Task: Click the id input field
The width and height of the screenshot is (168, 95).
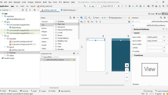Action: pos(156,25)
